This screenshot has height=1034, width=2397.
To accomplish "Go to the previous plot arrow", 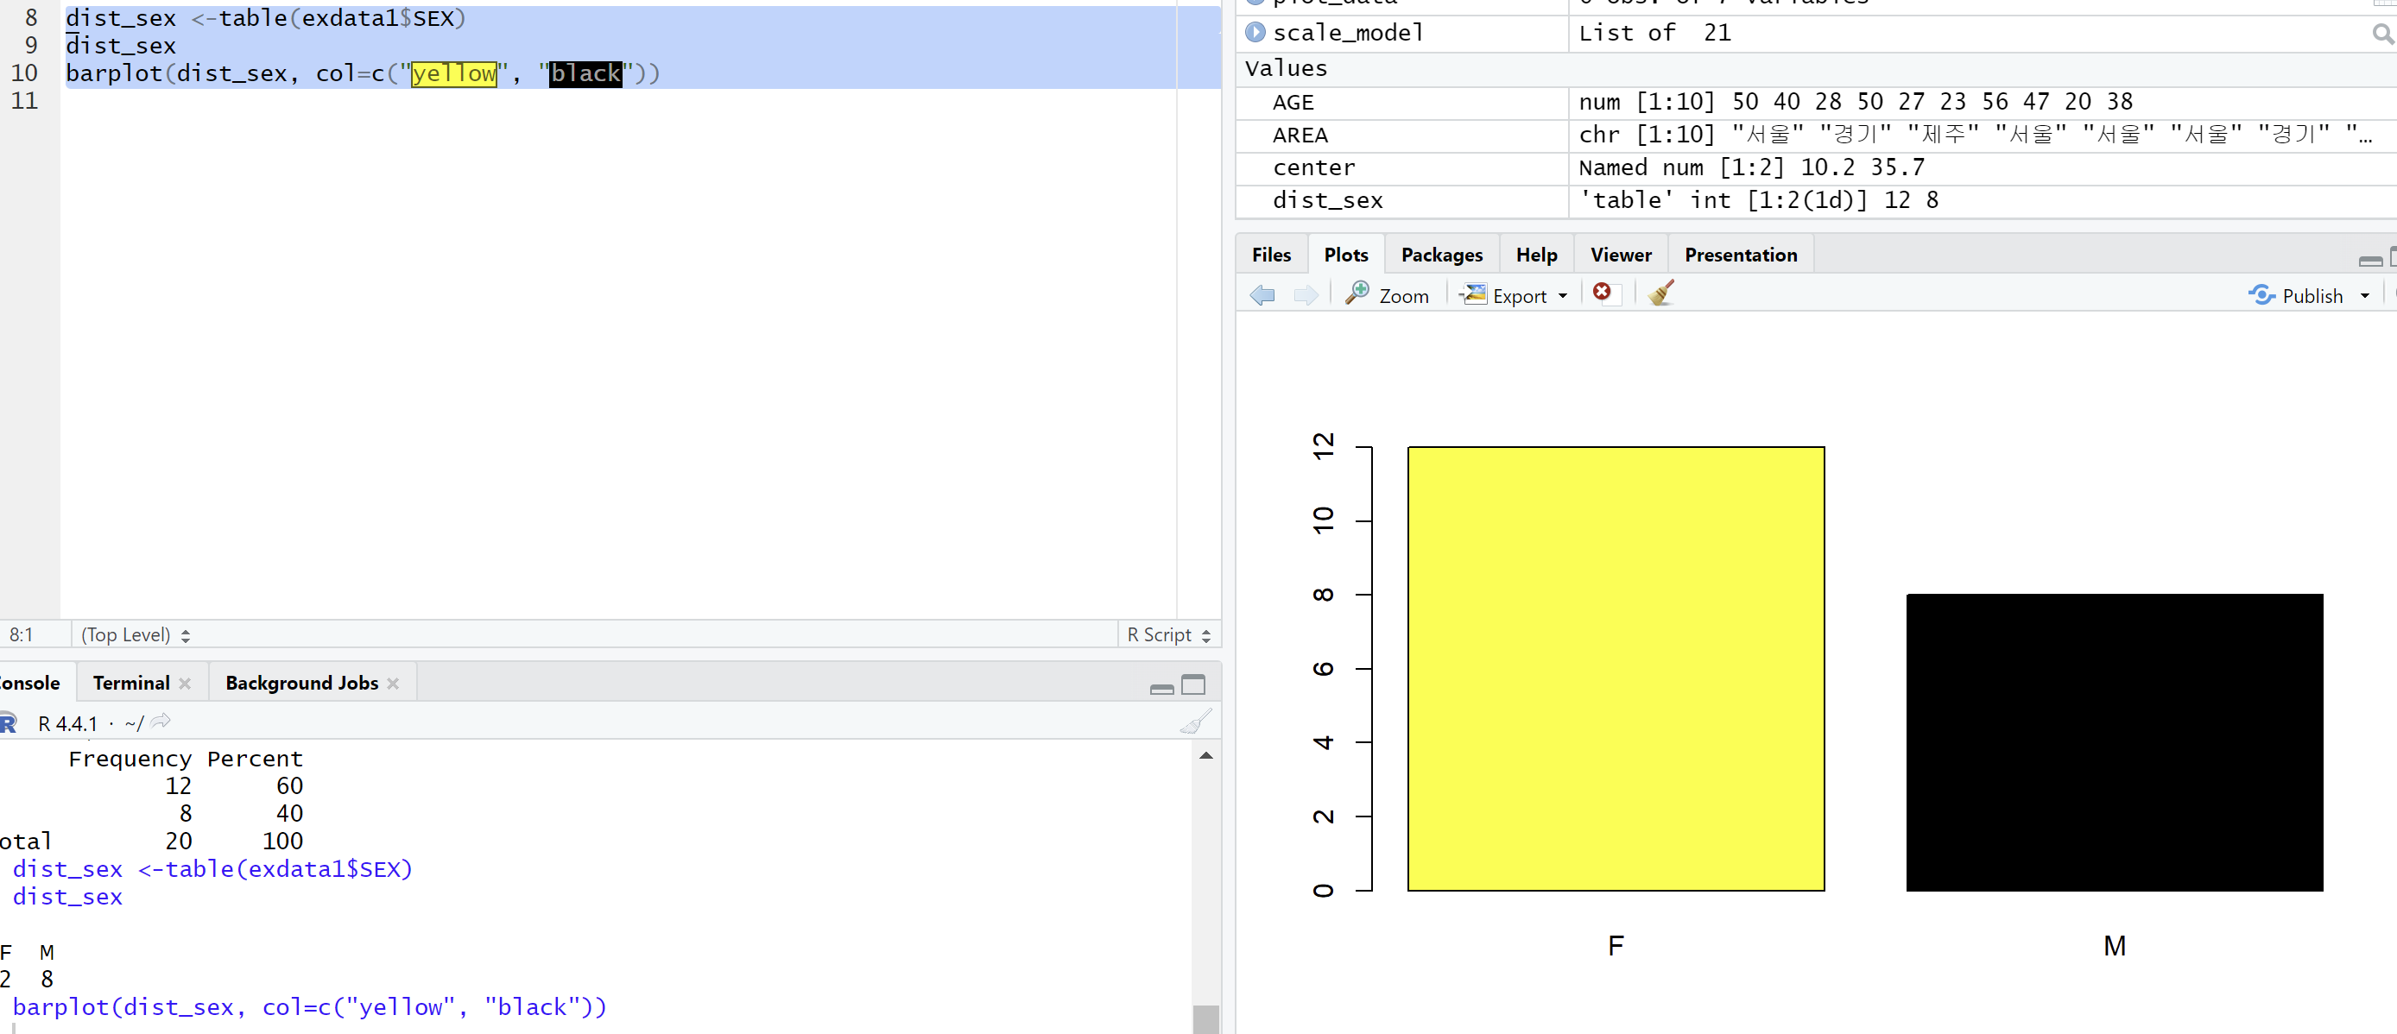I will (x=1262, y=296).
